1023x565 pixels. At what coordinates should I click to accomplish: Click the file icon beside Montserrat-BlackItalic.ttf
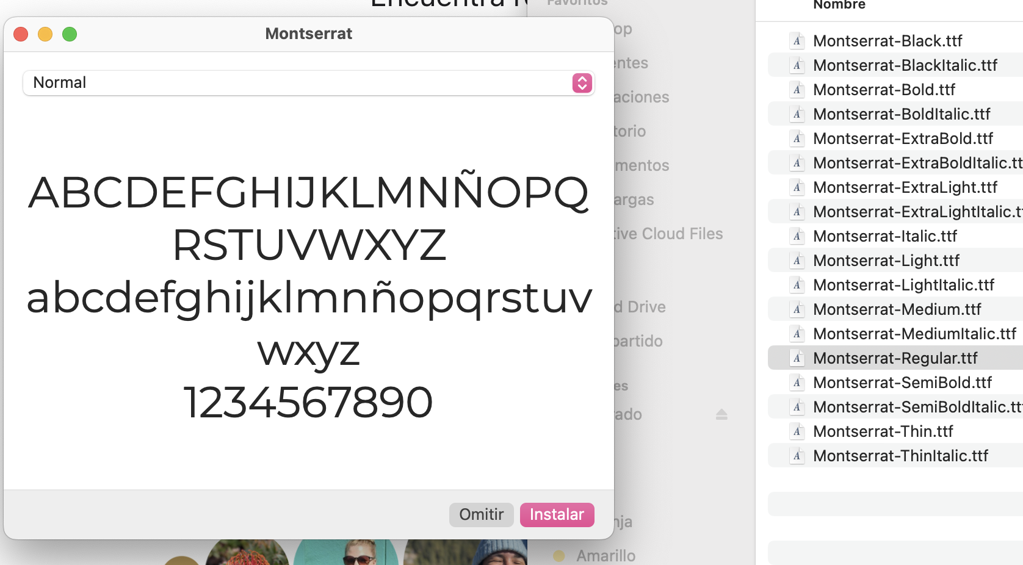click(x=797, y=65)
